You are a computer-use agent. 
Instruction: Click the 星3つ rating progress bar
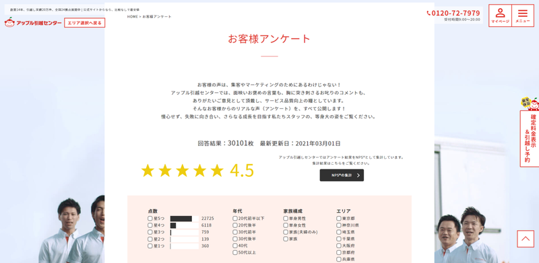tap(184, 232)
